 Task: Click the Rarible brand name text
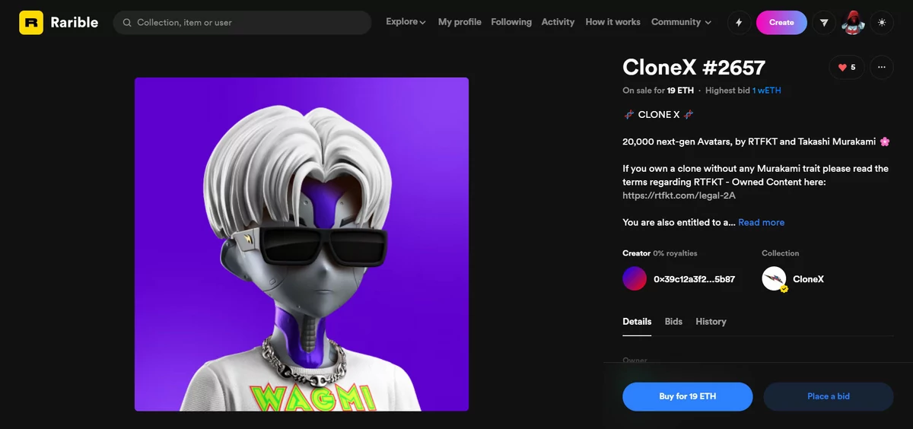pos(74,23)
